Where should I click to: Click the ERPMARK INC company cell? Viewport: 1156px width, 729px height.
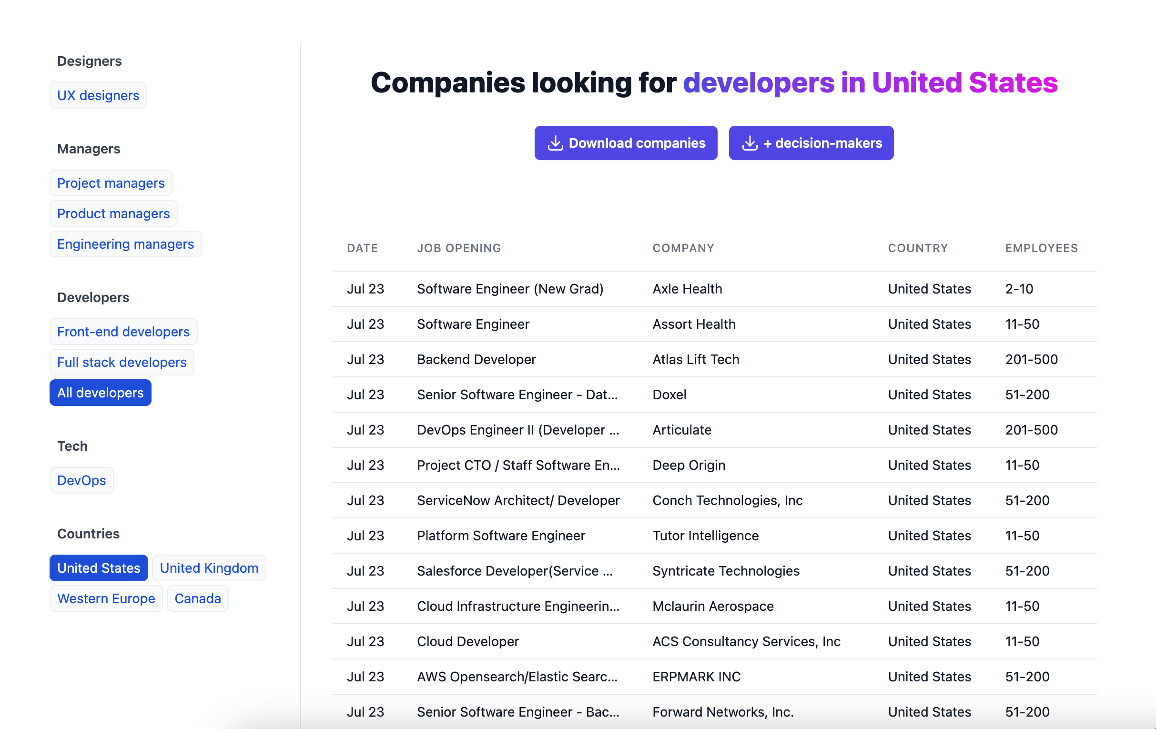pos(697,677)
